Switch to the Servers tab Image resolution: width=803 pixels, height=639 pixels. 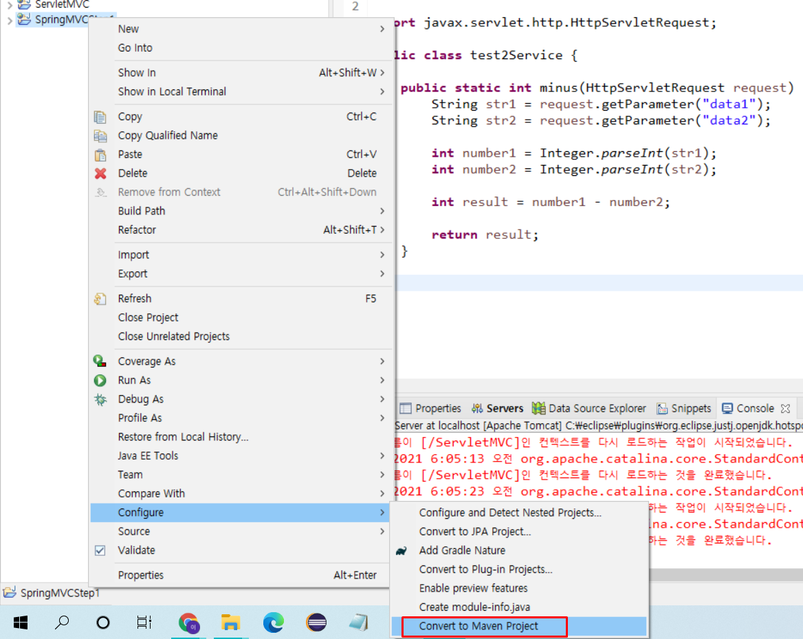click(x=497, y=408)
